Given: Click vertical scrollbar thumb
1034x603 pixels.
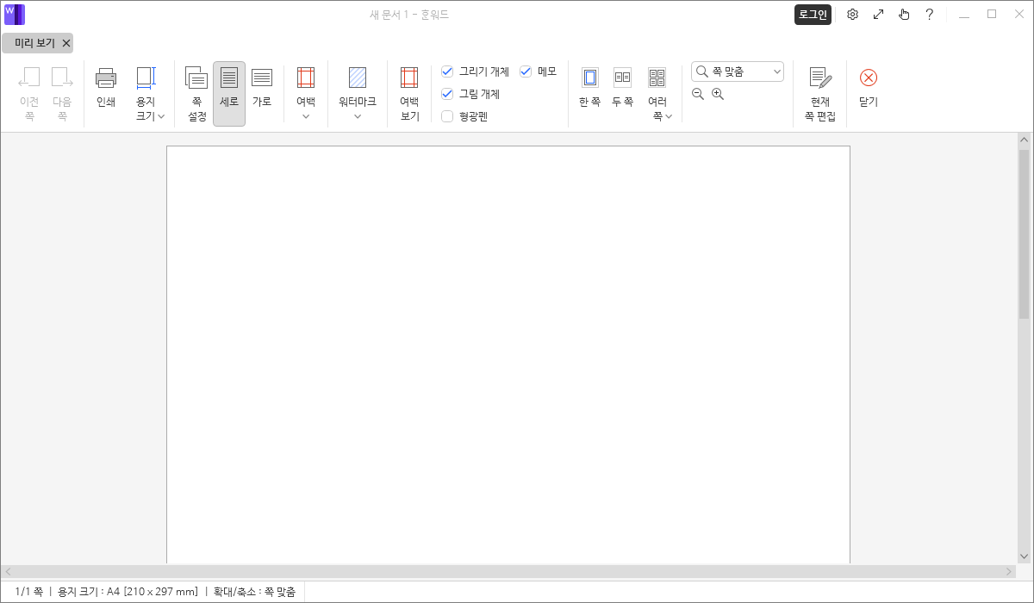Looking at the screenshot, I should pyautogui.click(x=1025, y=233).
